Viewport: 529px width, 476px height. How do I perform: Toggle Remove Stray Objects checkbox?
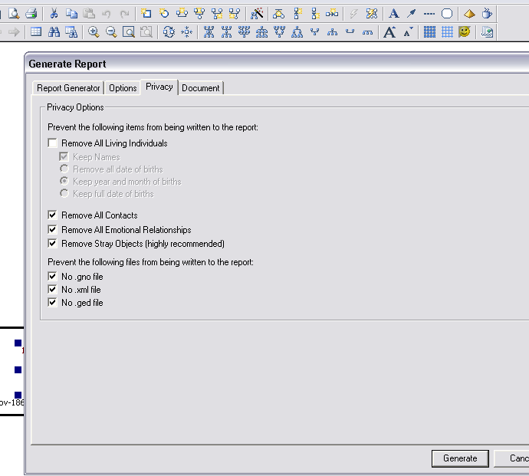tap(53, 244)
